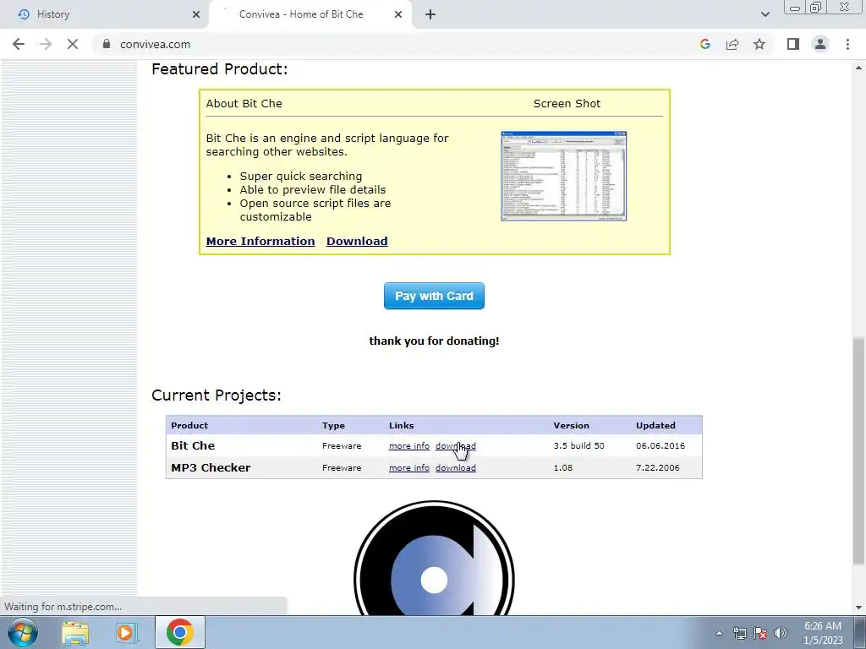
Task: Open File Explorer from the taskbar
Action: (75, 632)
